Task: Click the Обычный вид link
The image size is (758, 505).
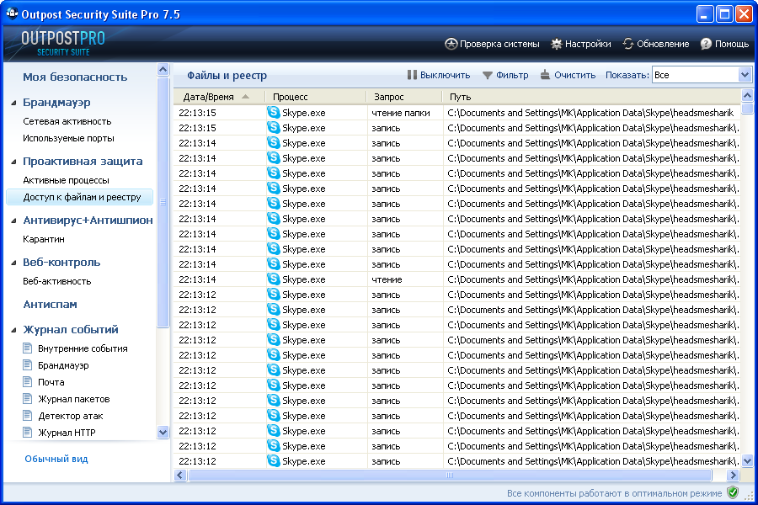Action: tap(56, 459)
